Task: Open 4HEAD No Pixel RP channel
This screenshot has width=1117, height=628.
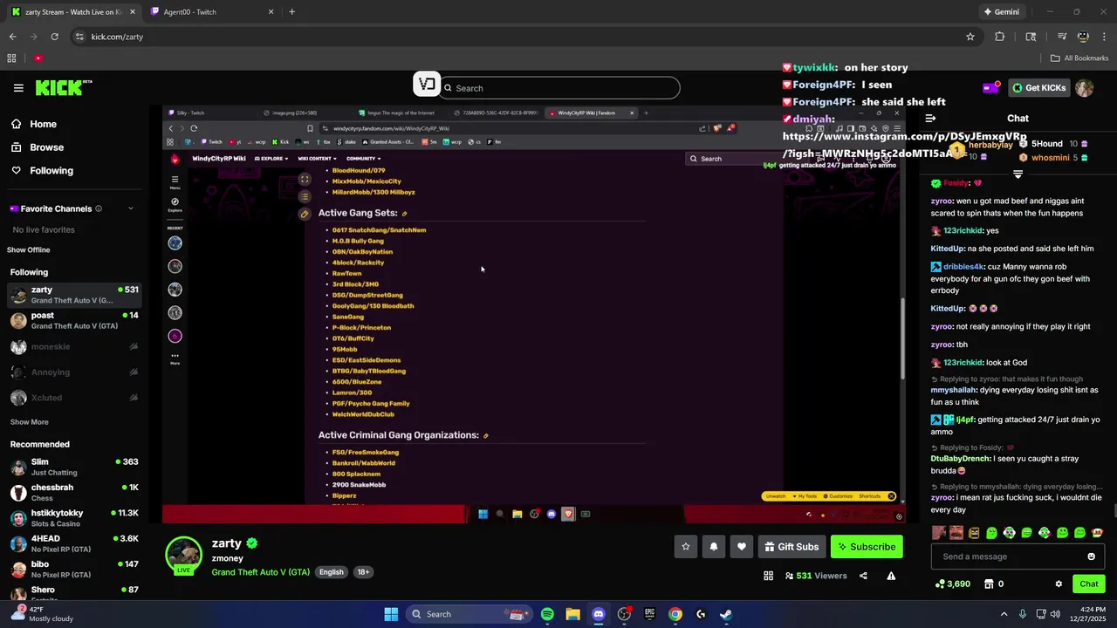Action: point(73,543)
